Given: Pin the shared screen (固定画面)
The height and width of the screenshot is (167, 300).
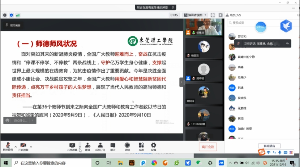Looking at the screenshot, I should [13, 26].
